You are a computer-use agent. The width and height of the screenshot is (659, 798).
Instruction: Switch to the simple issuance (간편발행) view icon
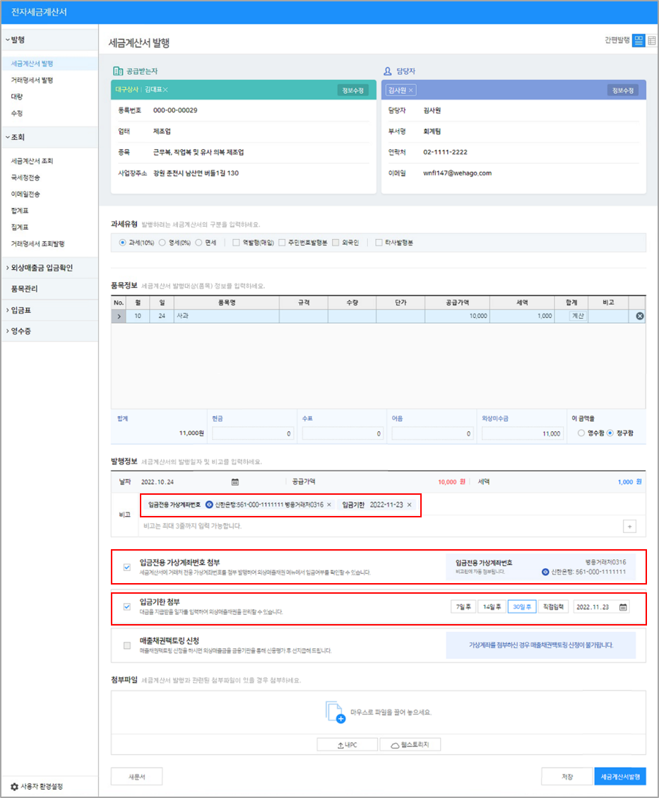638,41
